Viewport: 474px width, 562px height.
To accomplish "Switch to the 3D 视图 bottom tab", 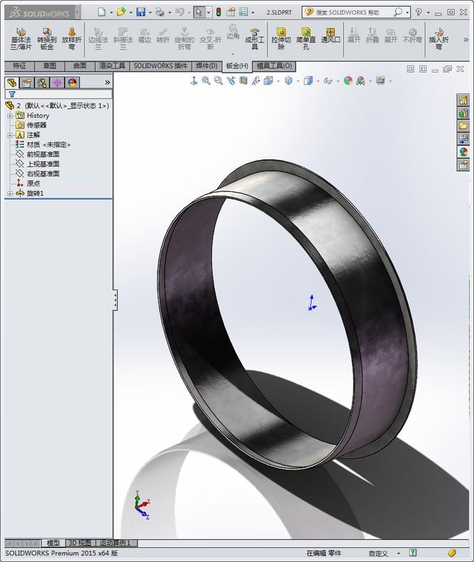I will click(79, 543).
